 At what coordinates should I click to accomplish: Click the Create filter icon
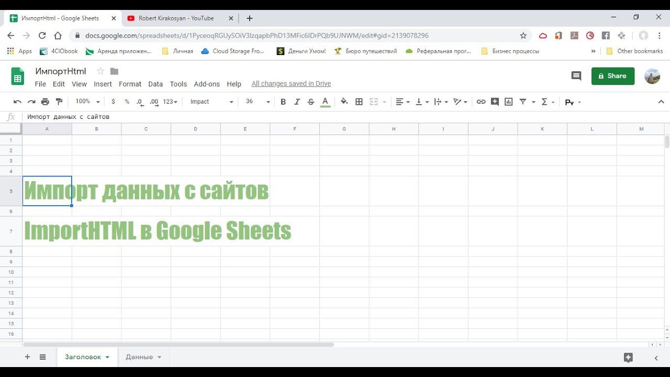coord(522,102)
